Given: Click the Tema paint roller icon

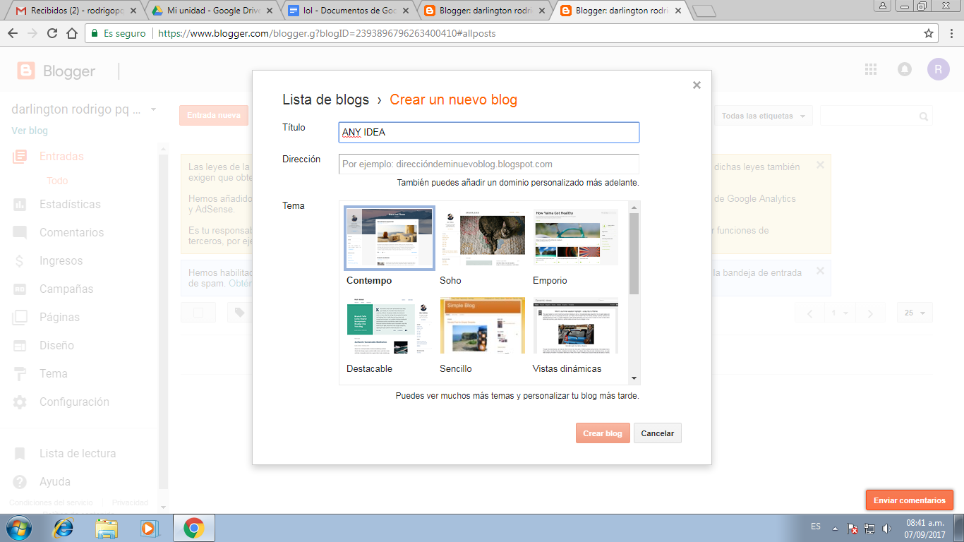Looking at the screenshot, I should pyautogui.click(x=20, y=373).
